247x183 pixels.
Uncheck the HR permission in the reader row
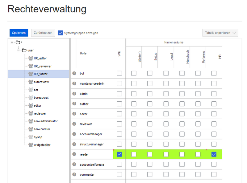point(214,154)
